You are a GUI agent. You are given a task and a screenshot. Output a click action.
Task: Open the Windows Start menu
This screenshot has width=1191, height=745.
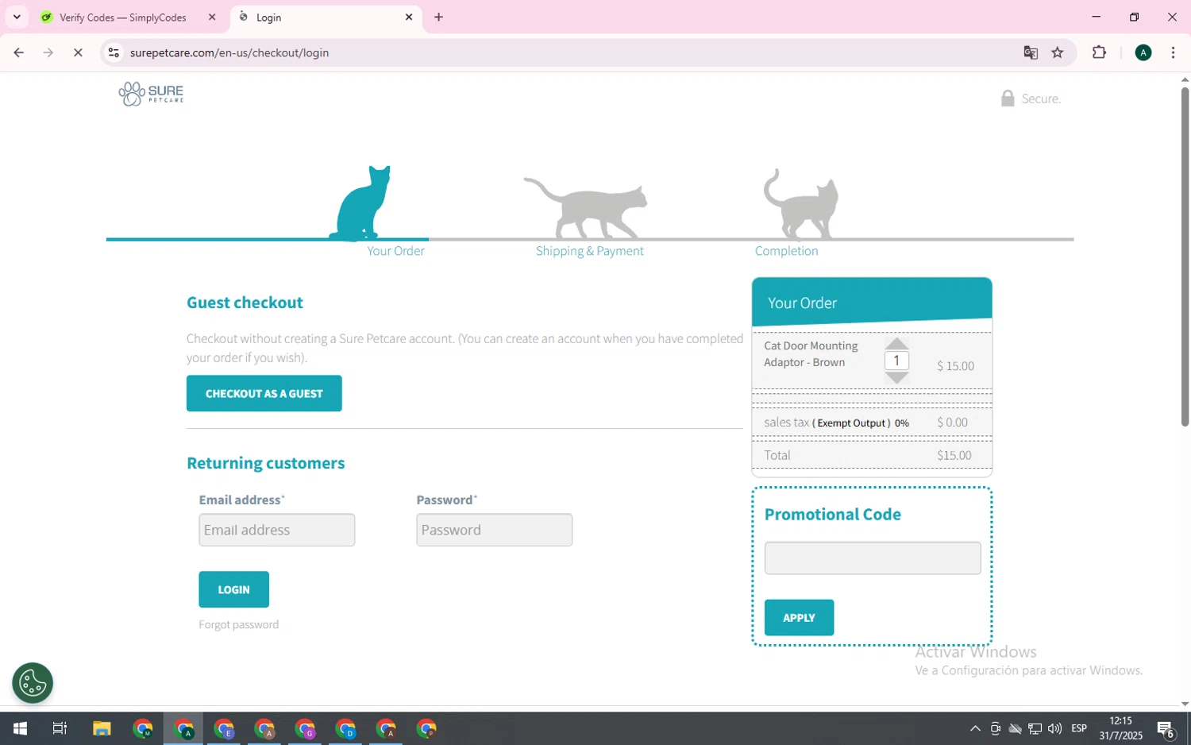[20, 728]
